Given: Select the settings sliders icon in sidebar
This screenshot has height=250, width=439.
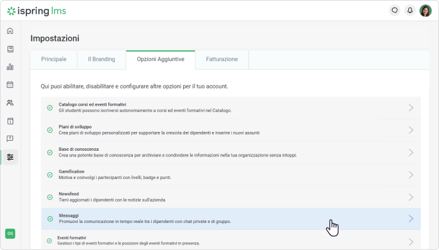Looking at the screenshot, I should click(x=10, y=157).
